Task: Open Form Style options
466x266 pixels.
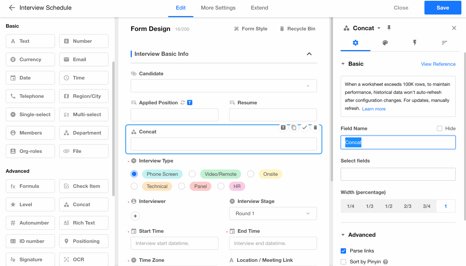Action: (x=251, y=29)
